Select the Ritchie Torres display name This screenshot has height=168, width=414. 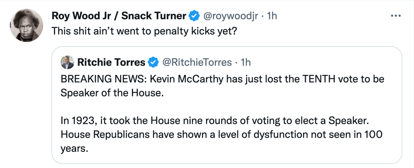110,62
